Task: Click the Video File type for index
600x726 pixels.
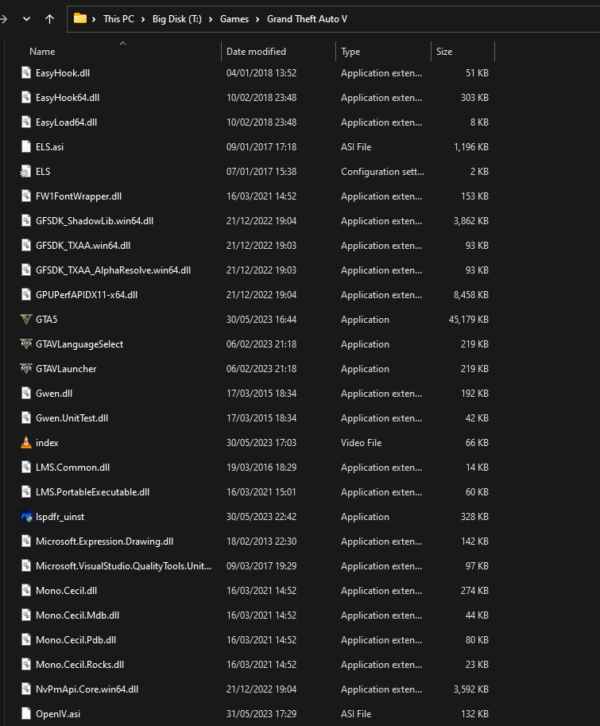Action: pyautogui.click(x=362, y=443)
